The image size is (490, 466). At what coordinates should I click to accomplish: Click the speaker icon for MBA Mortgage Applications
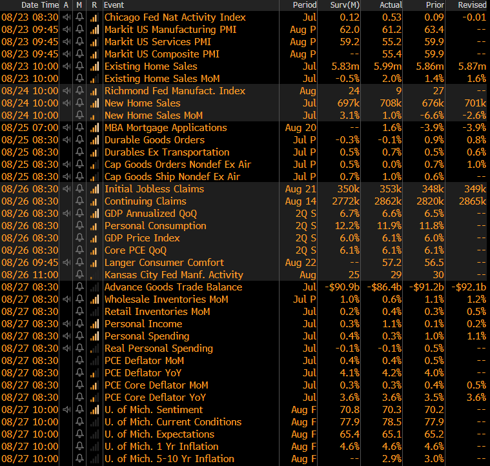click(x=66, y=128)
